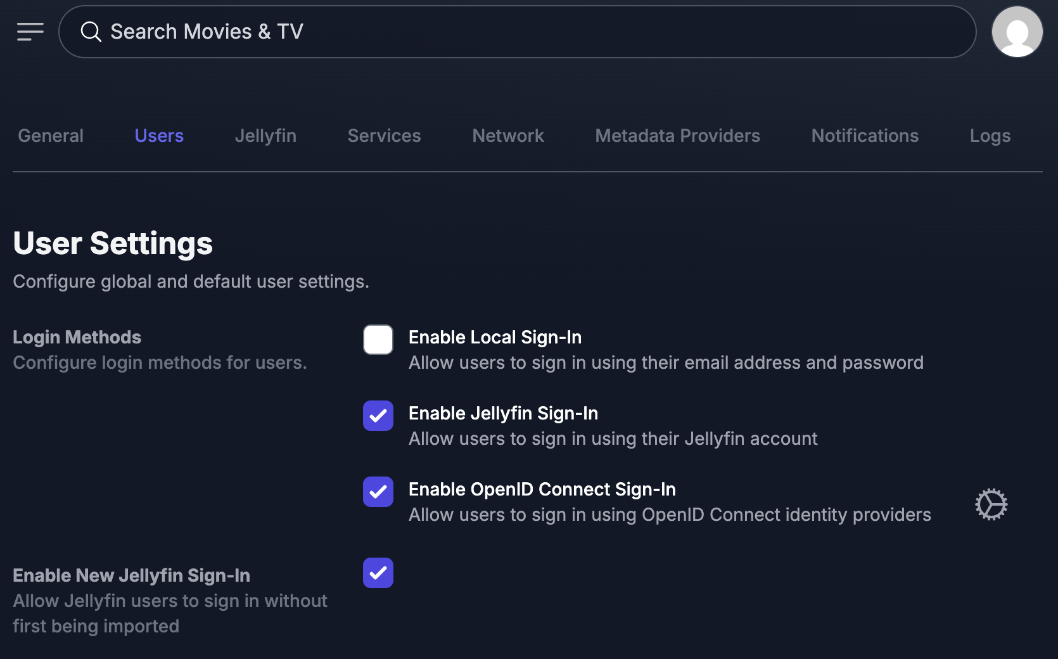Open the Metadata Providers tab

(x=677, y=135)
